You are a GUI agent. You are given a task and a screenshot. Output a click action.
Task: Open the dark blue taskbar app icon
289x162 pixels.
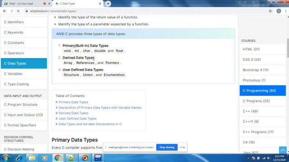[x=98, y=158]
